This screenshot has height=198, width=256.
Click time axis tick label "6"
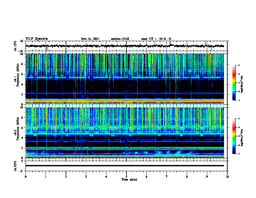coord(147,177)
